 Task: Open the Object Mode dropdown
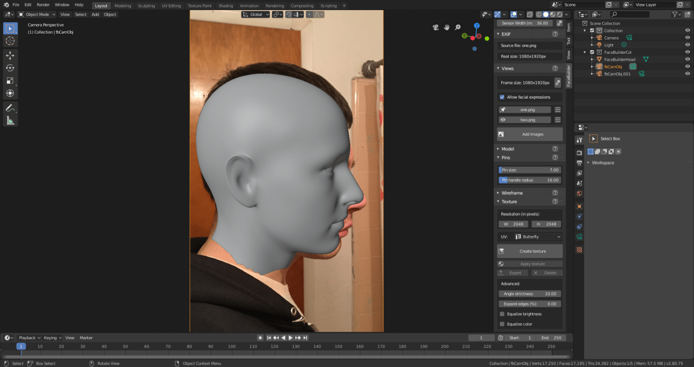[x=37, y=14]
